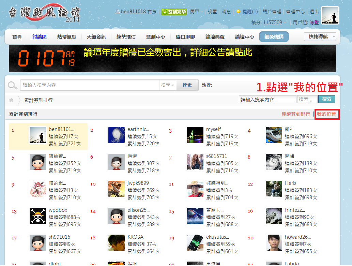
Task: Open frintezz... satellite avatar
Action: (x=274, y=216)
